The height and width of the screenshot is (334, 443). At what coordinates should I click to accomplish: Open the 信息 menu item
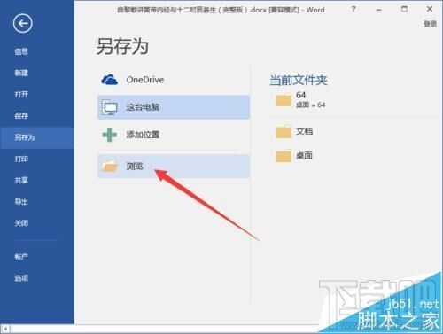coord(21,51)
